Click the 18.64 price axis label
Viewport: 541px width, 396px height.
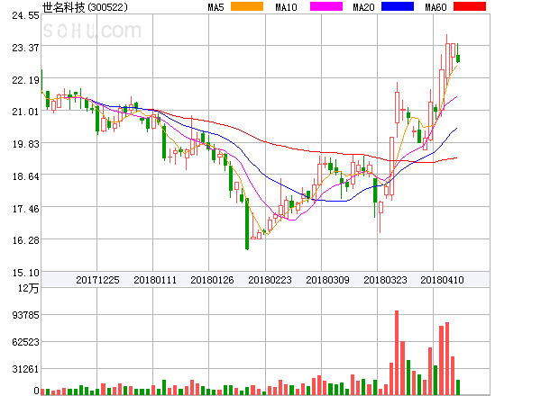pos(25,176)
